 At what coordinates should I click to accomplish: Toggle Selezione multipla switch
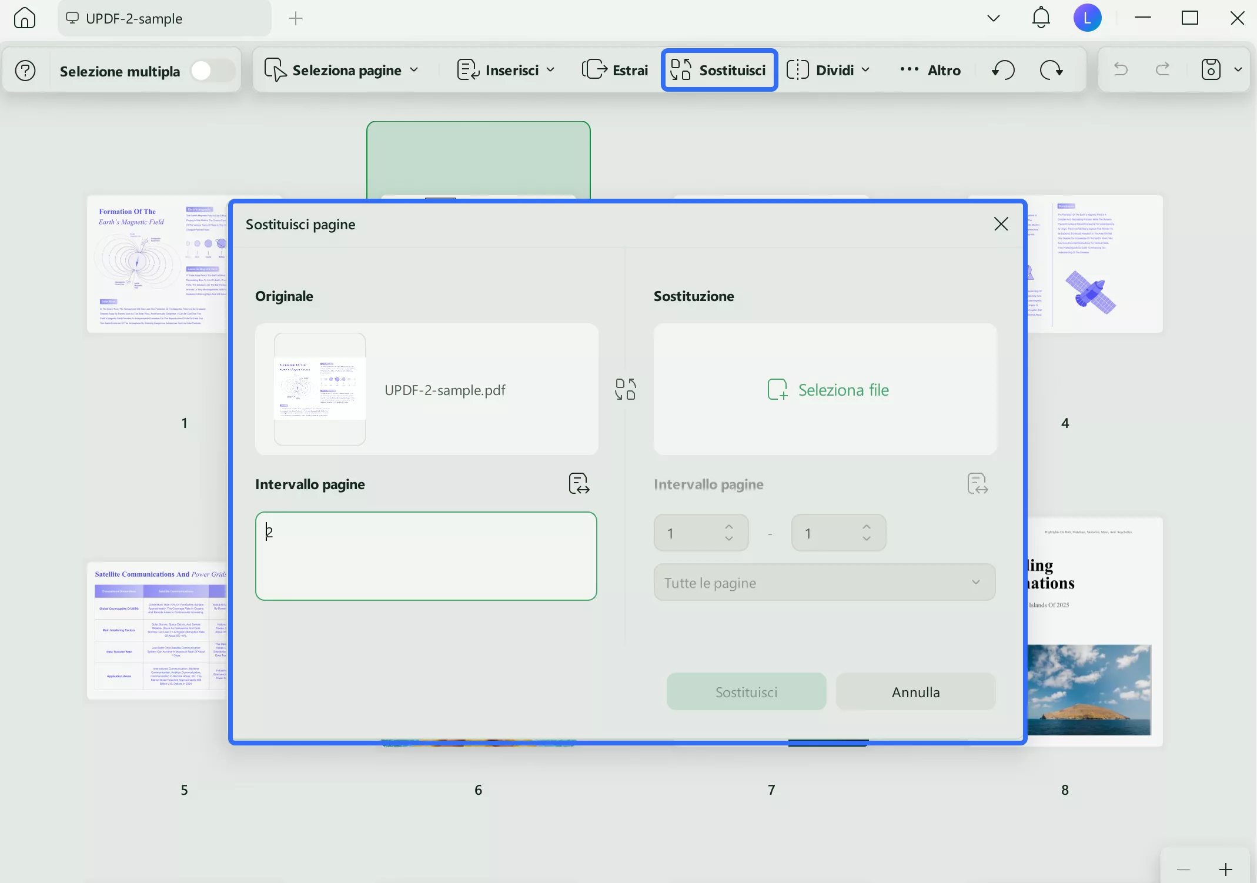click(x=212, y=71)
